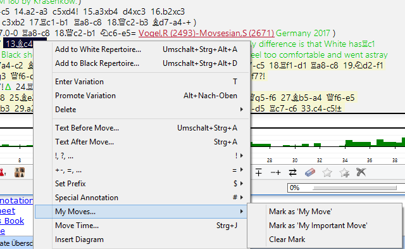Choose Add to White Repertoire
Image resolution: width=405 pixels, height=249 pixels.
146,49
